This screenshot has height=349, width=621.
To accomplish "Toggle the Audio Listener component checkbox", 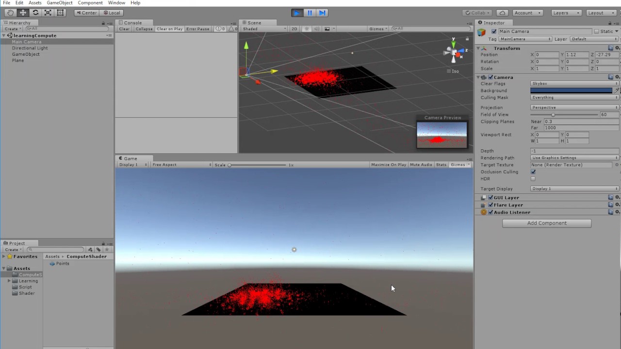I will pyautogui.click(x=490, y=212).
